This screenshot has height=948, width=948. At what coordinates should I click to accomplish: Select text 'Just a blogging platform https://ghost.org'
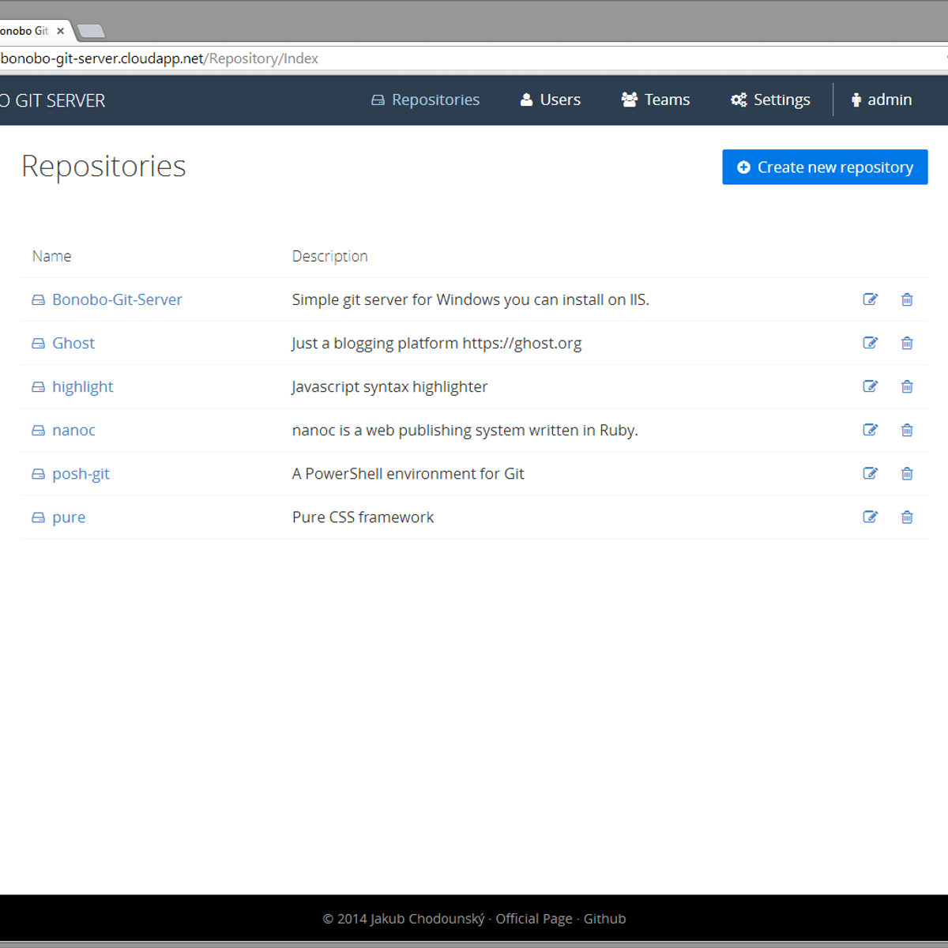coord(436,343)
